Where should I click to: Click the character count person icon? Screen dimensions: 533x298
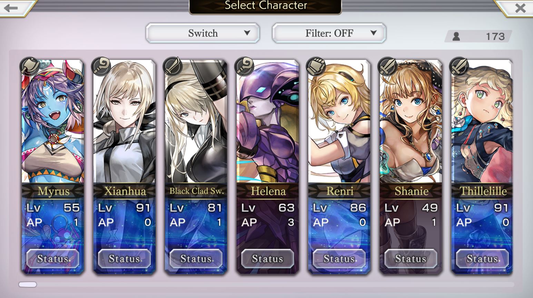[456, 36]
